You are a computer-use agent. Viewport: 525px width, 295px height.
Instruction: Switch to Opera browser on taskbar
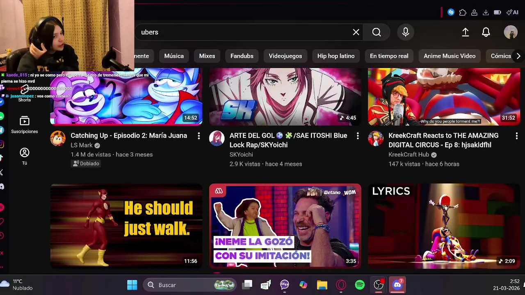[341, 285]
